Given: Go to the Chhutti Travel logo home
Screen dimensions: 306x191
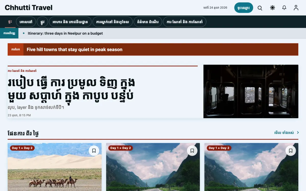Looking at the screenshot, I should click(29, 8).
